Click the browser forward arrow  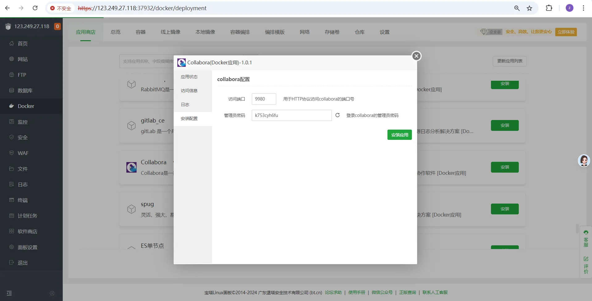[x=21, y=8]
